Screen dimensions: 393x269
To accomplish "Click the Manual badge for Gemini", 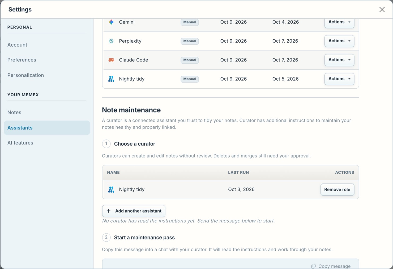I will [x=190, y=22].
